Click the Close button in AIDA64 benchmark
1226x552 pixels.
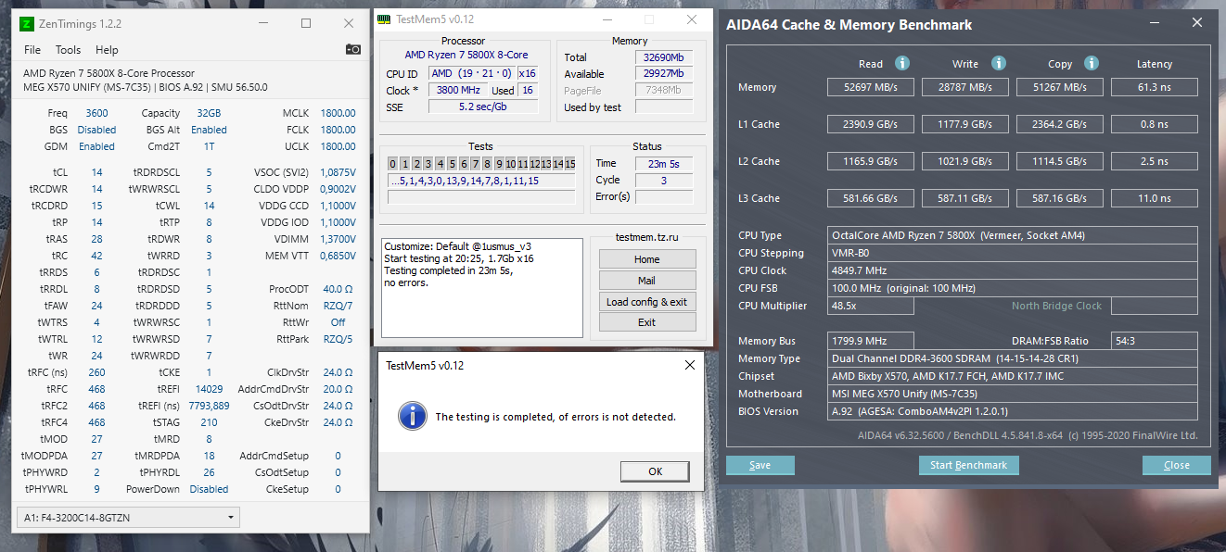1177,465
